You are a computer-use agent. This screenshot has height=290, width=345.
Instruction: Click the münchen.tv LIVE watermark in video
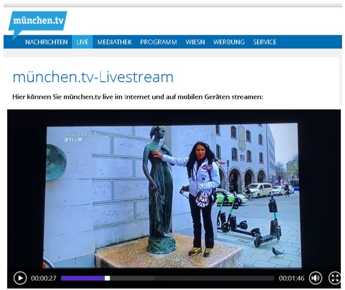click(x=82, y=137)
